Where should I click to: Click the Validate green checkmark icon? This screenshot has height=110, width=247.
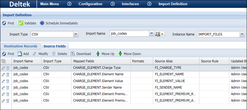pos(21,23)
